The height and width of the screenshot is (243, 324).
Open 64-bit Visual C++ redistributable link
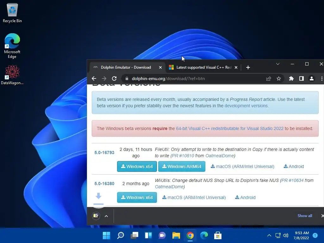tap(230, 128)
